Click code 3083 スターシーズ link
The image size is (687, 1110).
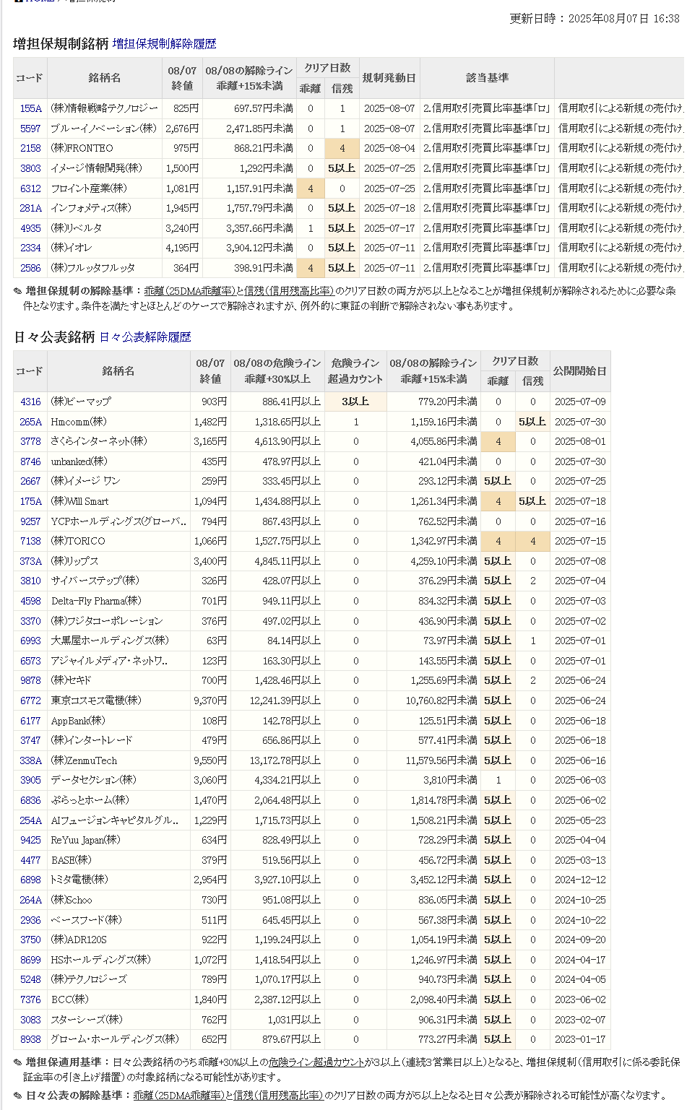[30, 1020]
